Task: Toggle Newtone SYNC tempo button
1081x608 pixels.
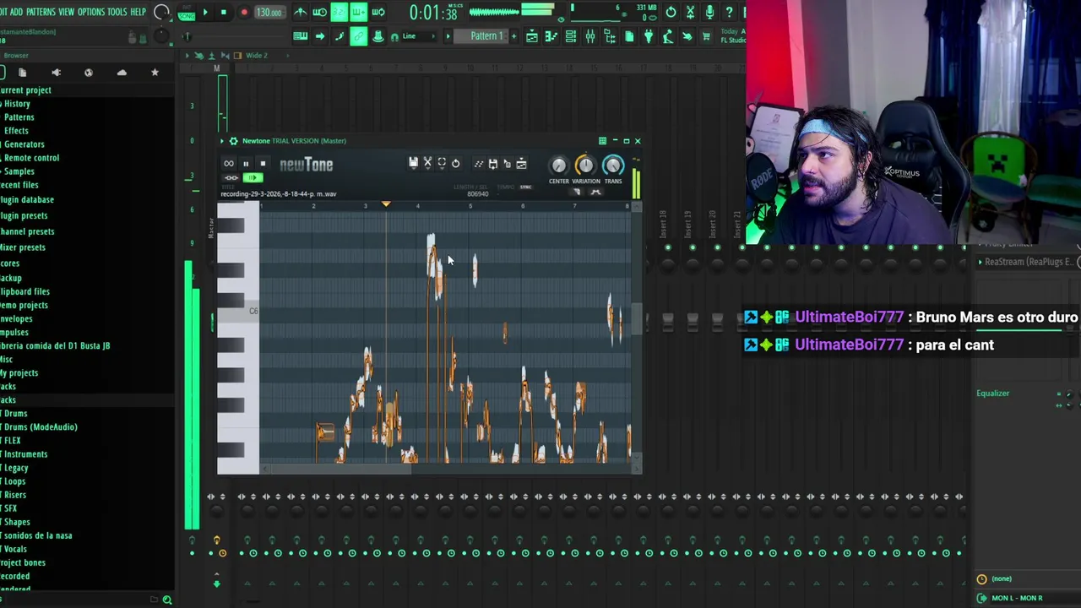Action: [x=525, y=187]
